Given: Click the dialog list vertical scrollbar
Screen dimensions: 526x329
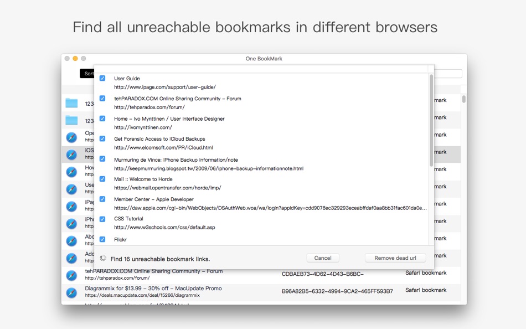Looking at the screenshot, I should click(x=431, y=121).
